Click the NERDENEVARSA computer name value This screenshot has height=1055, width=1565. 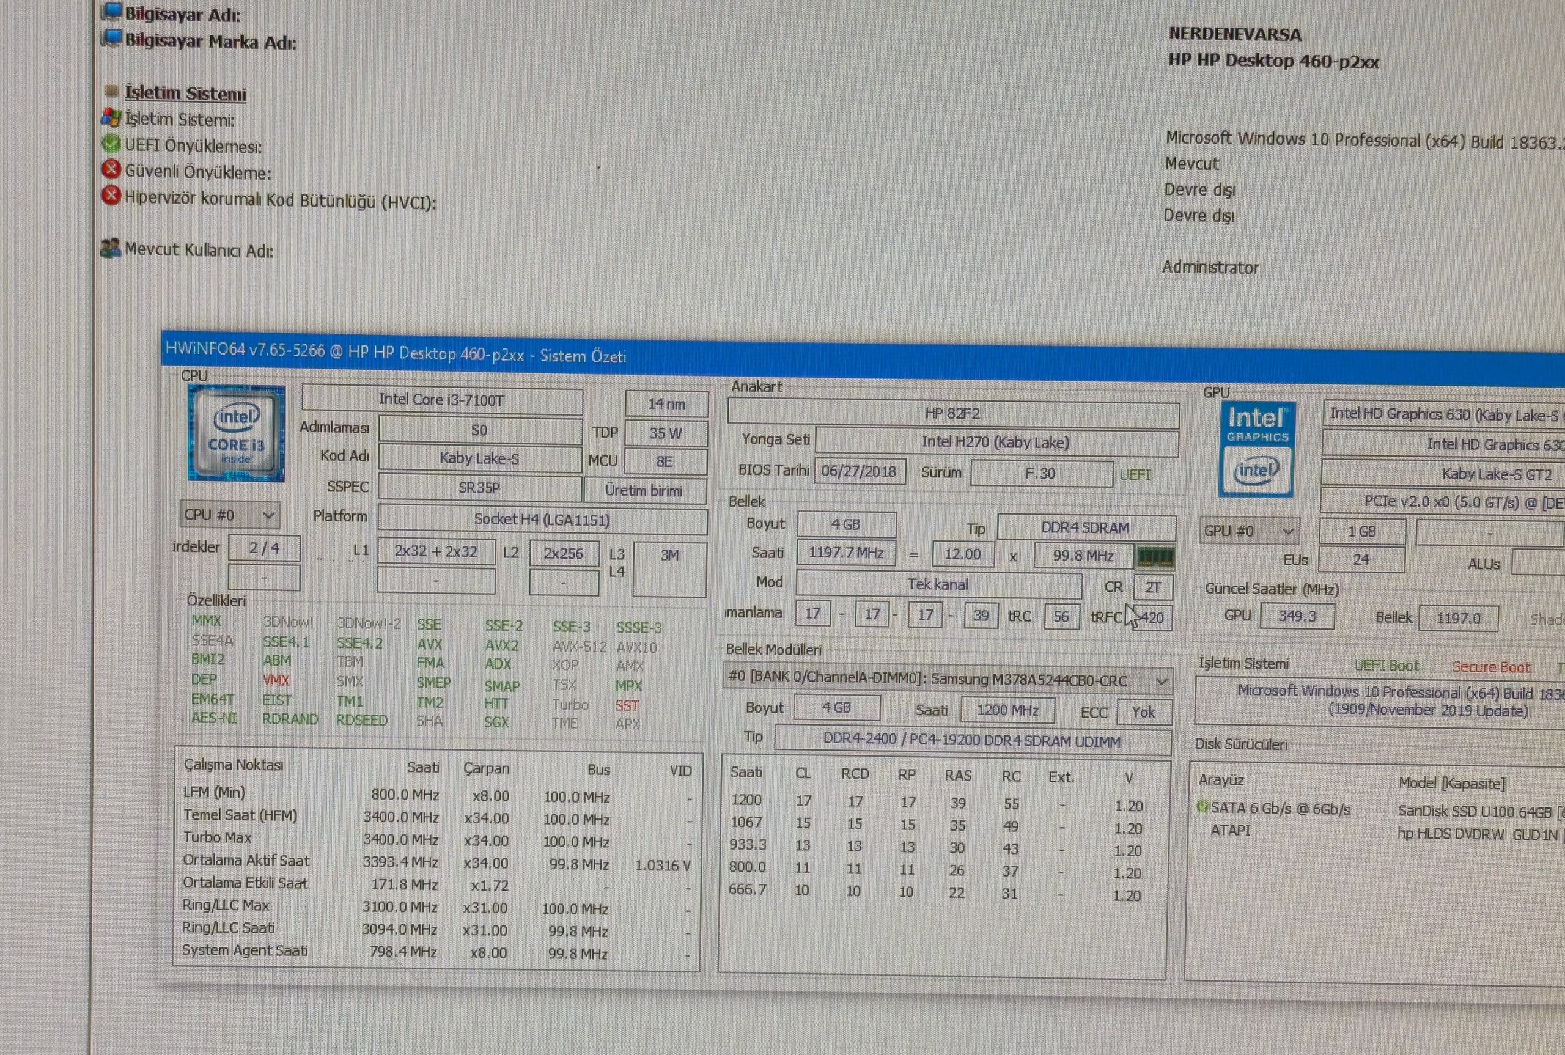pyautogui.click(x=1235, y=34)
